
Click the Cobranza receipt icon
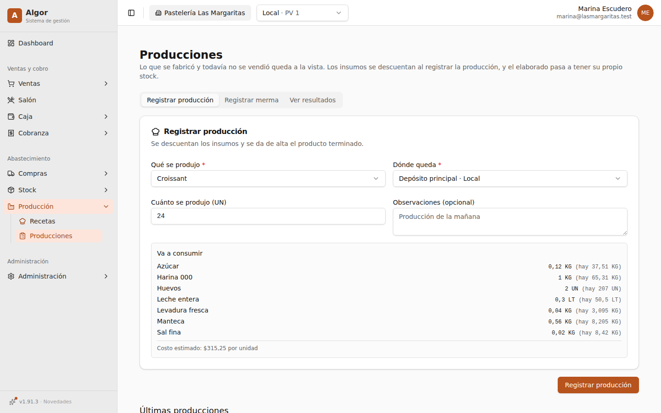click(x=11, y=133)
